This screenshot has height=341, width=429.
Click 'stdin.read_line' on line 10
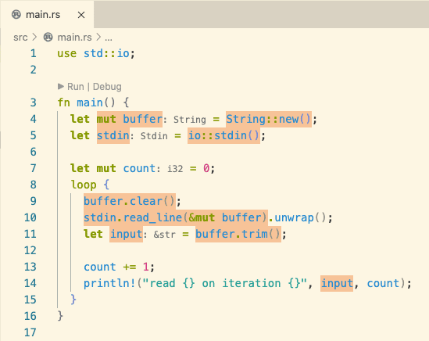tap(133, 217)
